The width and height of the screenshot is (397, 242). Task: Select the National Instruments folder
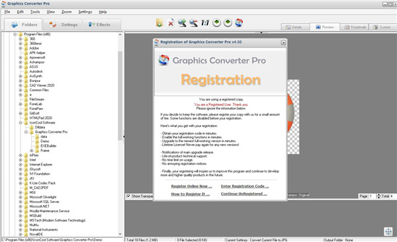pos(44,229)
